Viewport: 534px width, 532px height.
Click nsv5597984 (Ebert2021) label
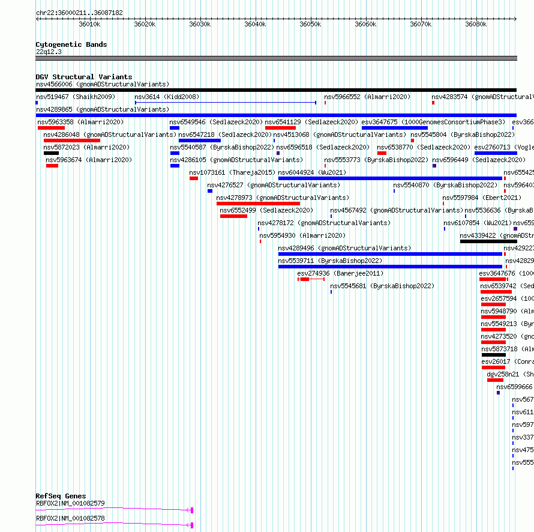tap(482, 198)
